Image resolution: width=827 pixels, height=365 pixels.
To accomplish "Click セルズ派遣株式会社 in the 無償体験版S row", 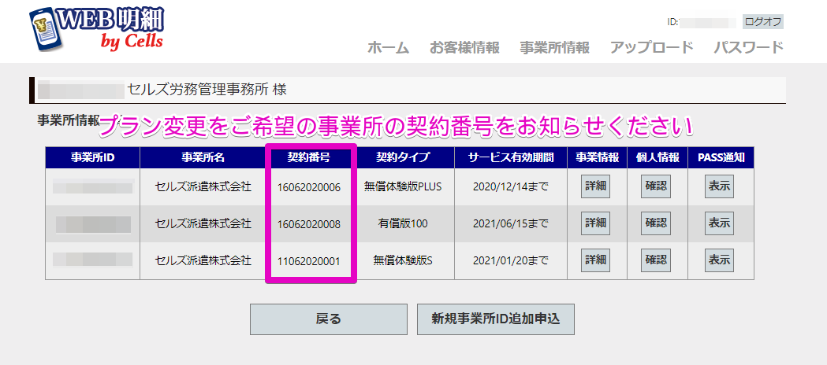I will [203, 260].
